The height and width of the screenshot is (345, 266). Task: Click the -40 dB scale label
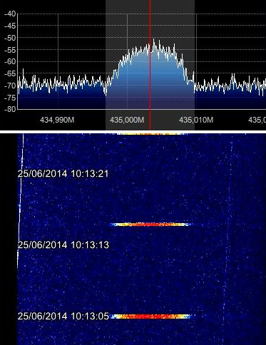point(10,14)
